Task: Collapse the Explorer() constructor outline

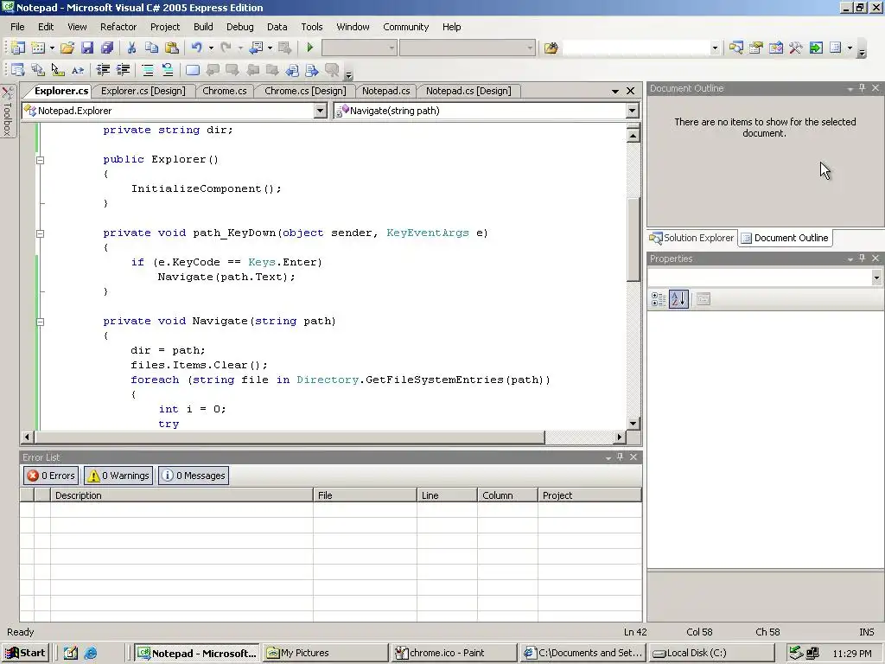Action: 40,160
